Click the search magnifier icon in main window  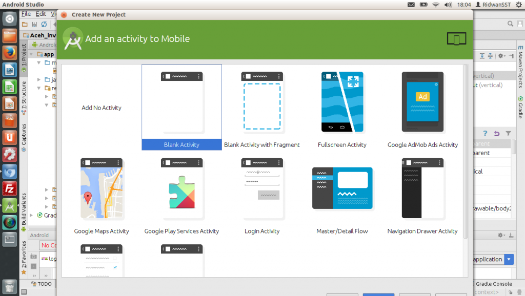(x=510, y=24)
